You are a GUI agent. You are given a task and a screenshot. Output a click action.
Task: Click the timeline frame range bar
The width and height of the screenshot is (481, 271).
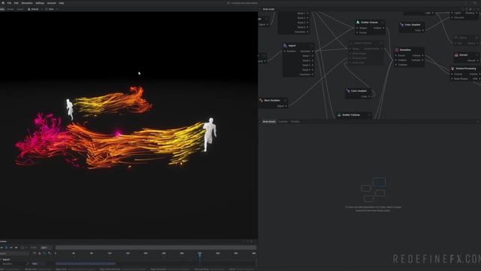tap(156, 248)
